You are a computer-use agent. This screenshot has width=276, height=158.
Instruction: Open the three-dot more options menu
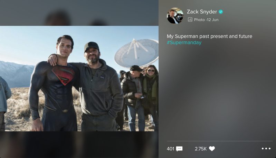click(266, 148)
